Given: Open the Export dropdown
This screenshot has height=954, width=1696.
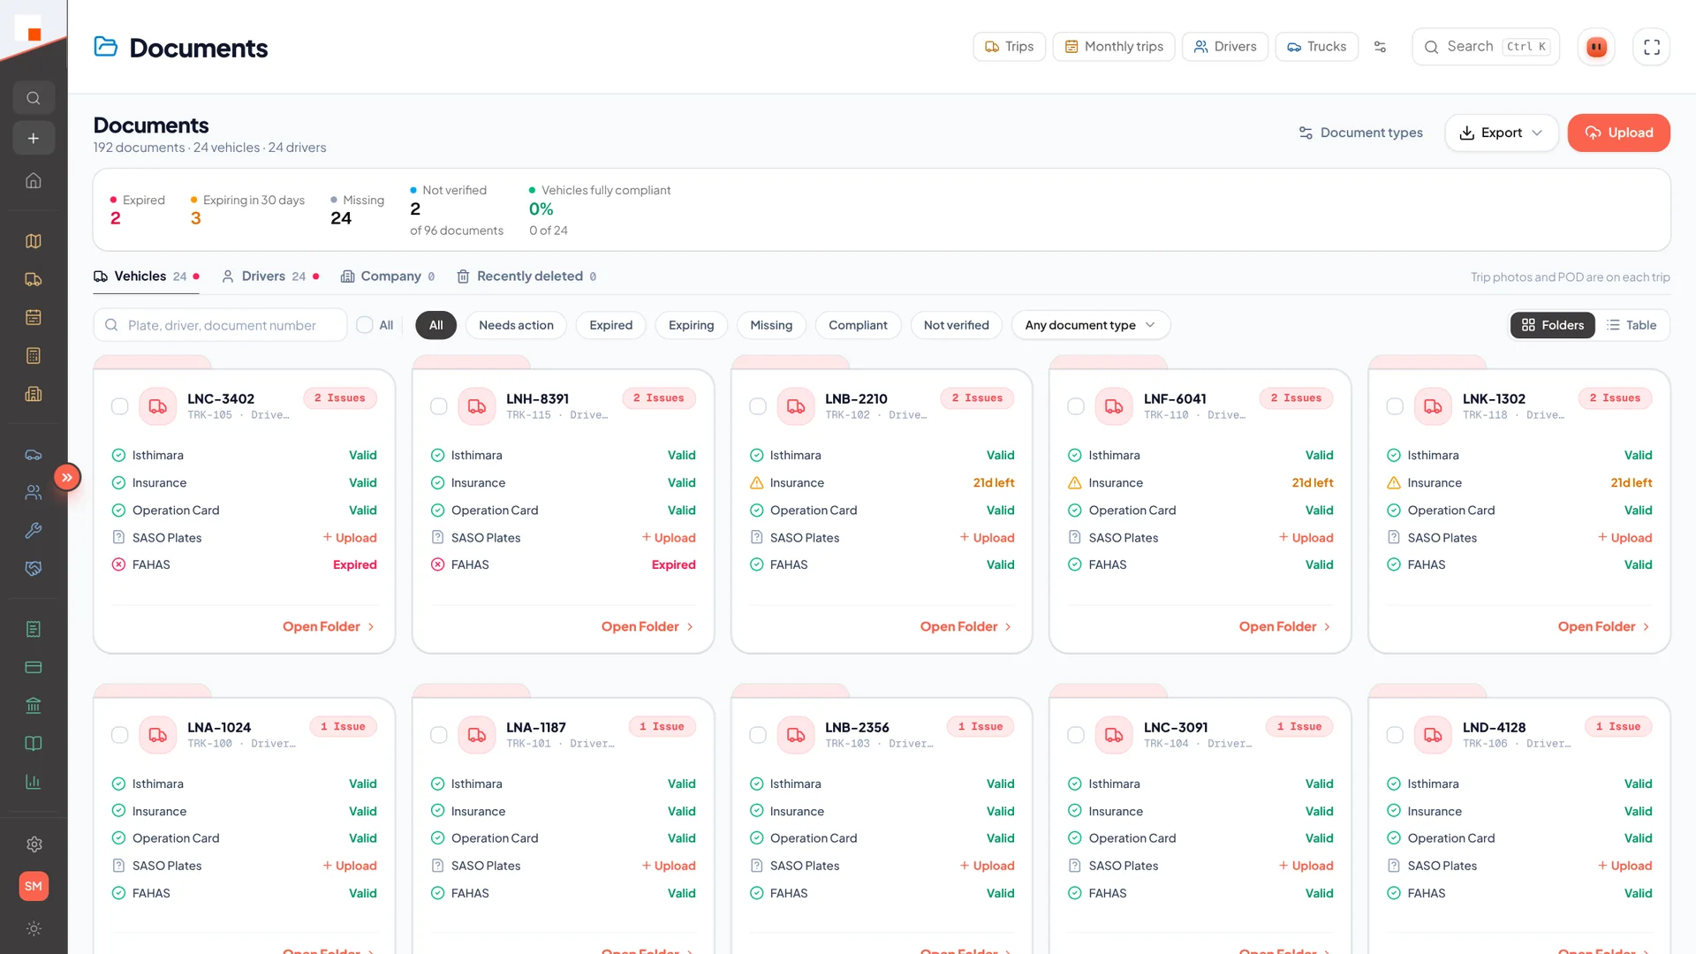Looking at the screenshot, I should click(x=1501, y=132).
